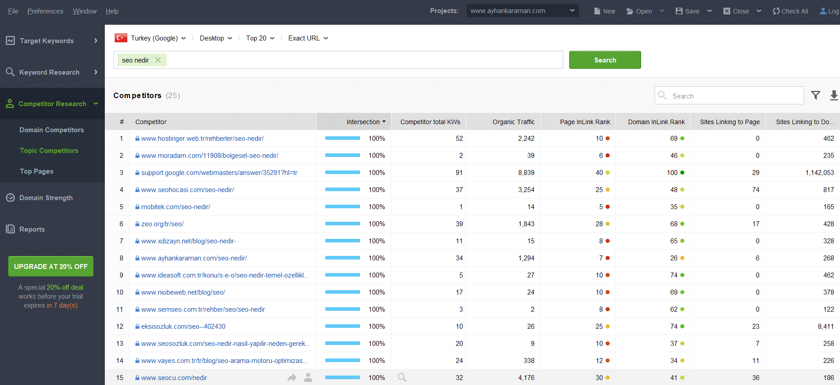
Task: Expand the Open button dropdown arrow
Action: (x=662, y=11)
